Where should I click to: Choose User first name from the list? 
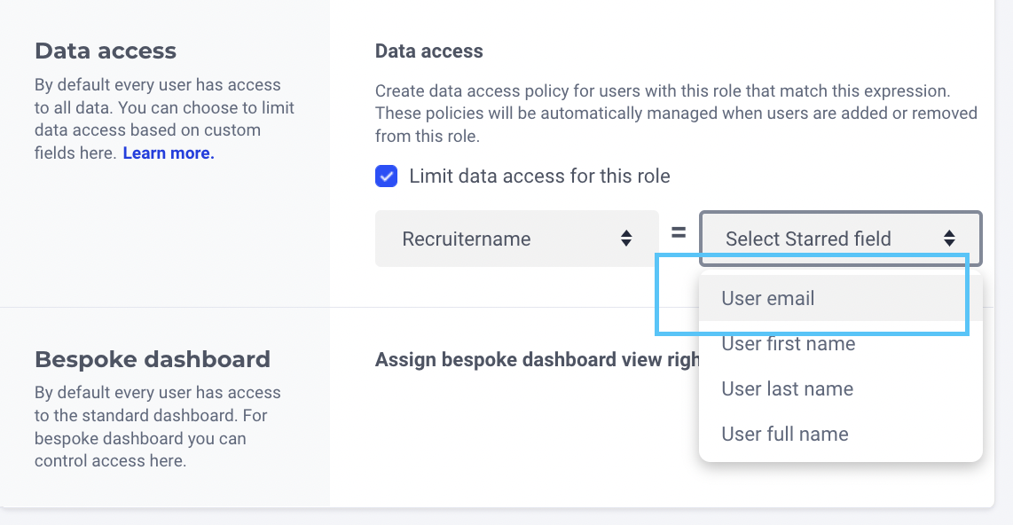point(789,344)
